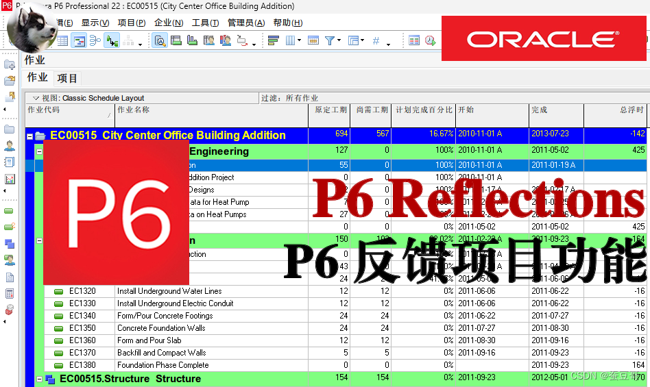Open the Timescale settings
The width and height of the screenshot is (650, 387).
pyautogui.click(x=313, y=40)
